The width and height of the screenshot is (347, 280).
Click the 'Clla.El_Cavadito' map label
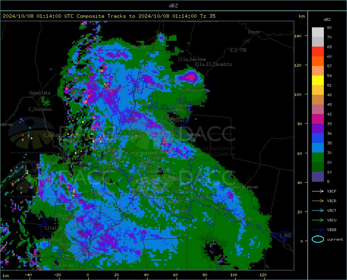[213, 64]
